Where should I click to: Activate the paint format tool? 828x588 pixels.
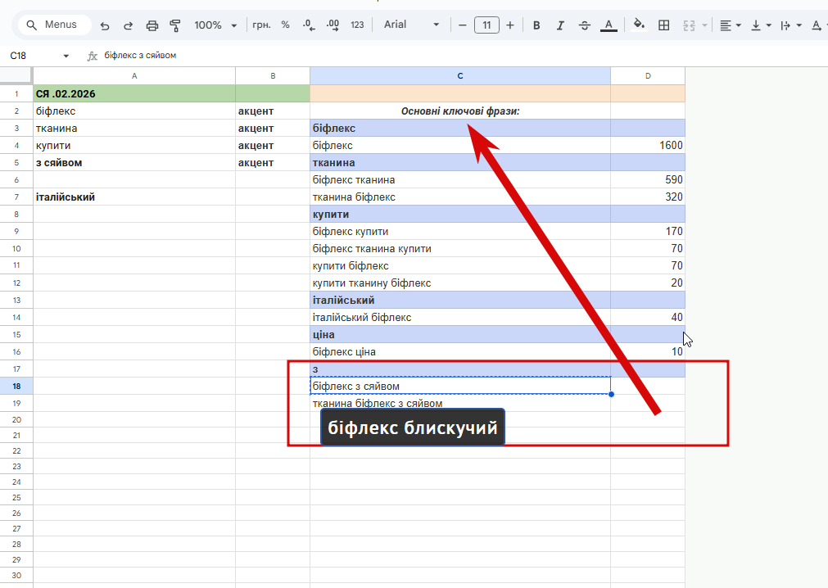click(x=175, y=25)
